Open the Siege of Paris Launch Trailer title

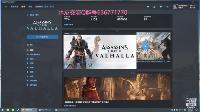pos(153,61)
